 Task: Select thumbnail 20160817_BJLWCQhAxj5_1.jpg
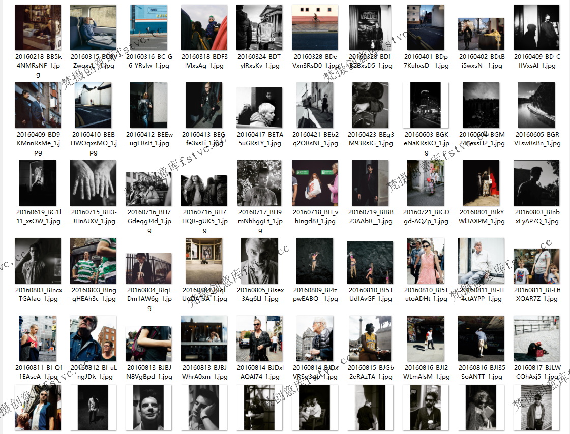tap(536, 338)
